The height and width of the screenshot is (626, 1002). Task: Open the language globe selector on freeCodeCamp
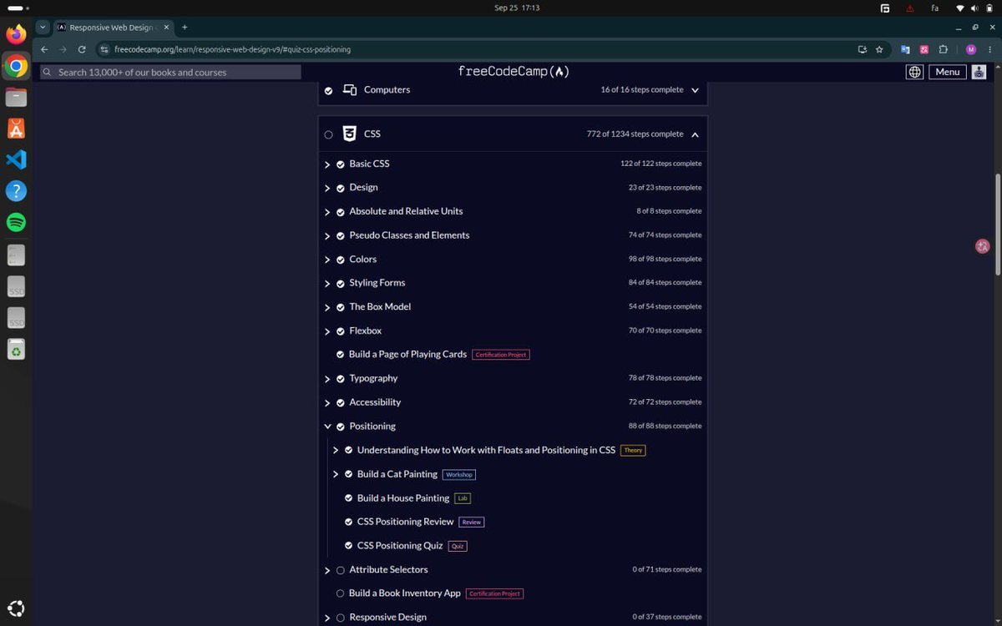[915, 72]
